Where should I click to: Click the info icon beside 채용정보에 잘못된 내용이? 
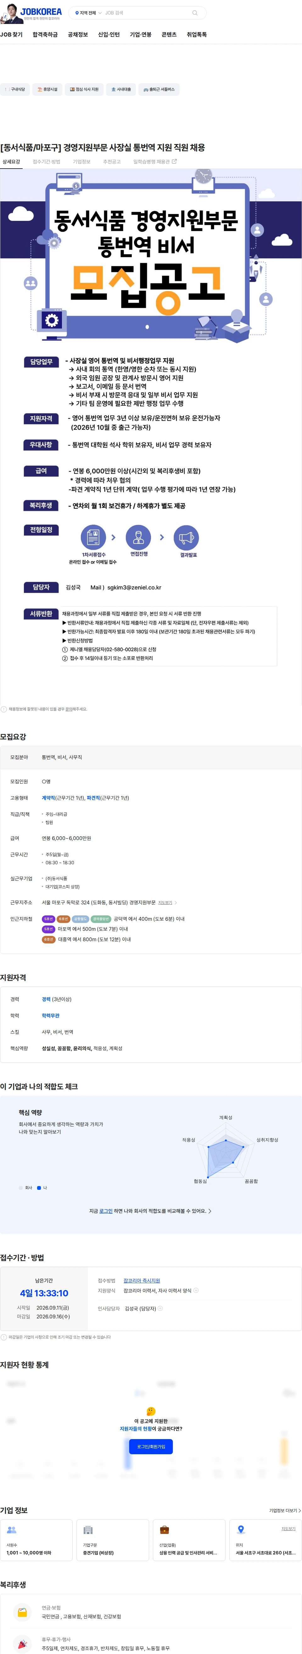click(x=4, y=709)
